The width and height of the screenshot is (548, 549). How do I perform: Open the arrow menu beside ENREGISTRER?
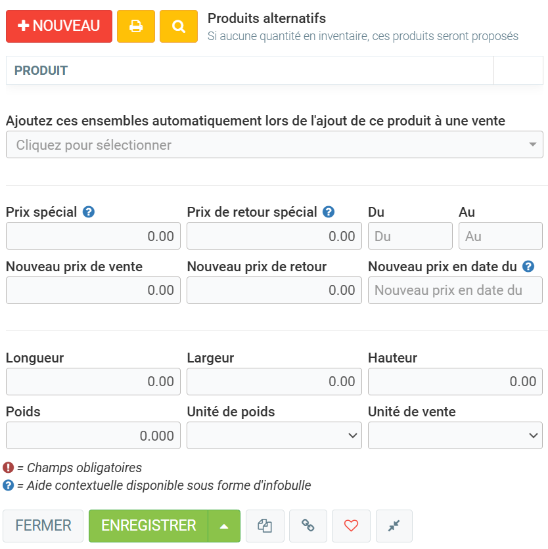(224, 526)
